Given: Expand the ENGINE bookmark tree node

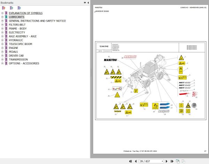Looking at the screenshot, I should pos(2,48).
